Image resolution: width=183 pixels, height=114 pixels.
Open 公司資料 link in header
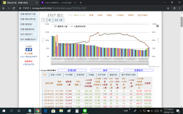[120, 15]
